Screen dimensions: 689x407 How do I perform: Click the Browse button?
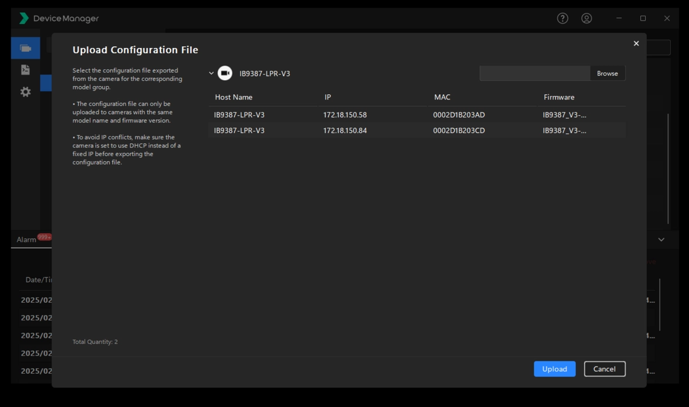(607, 73)
